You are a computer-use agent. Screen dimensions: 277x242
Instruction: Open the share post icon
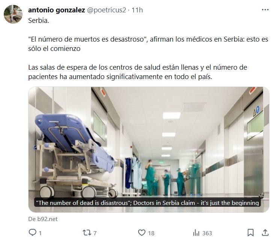[x=265, y=233]
